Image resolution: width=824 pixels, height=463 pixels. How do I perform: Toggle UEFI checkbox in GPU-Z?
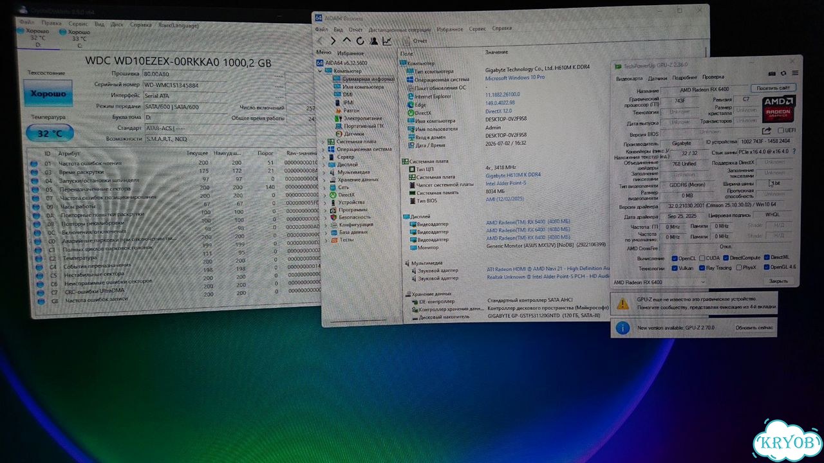pos(781,131)
